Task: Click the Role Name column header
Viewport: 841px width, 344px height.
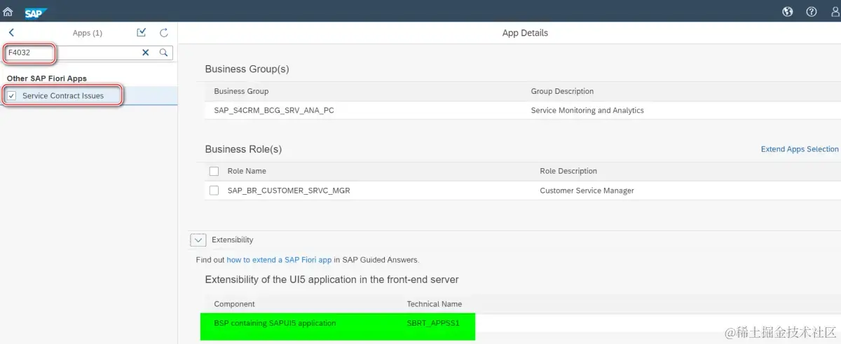Action: (x=247, y=171)
